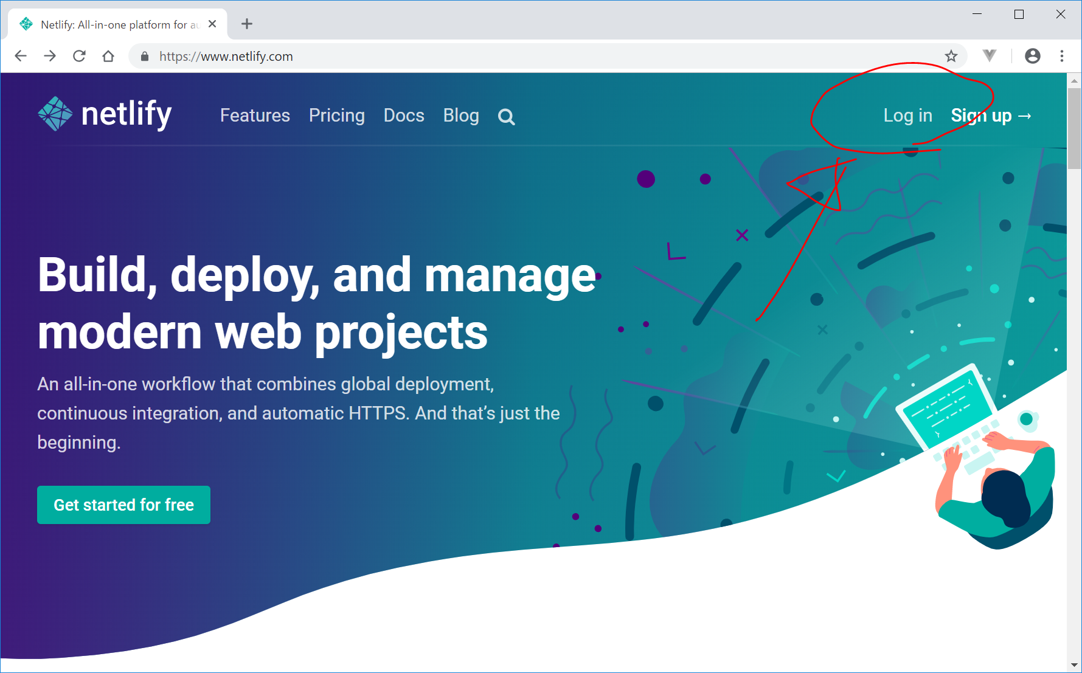This screenshot has height=673, width=1082.
Task: Click the address bar URL field
Action: pos(487,57)
